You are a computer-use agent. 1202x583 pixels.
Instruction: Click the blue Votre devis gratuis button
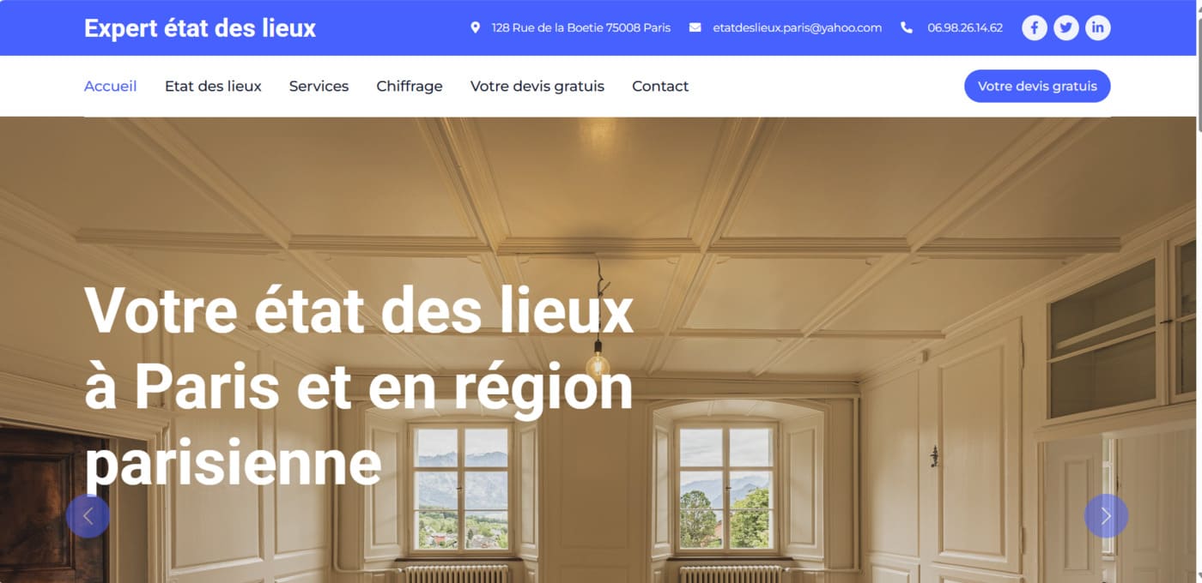[1037, 86]
